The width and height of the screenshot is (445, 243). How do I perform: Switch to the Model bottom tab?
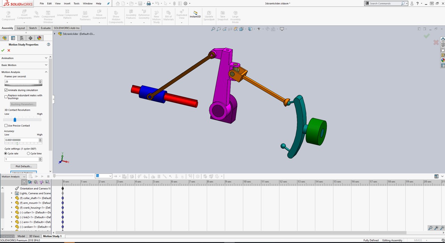(x=21, y=236)
